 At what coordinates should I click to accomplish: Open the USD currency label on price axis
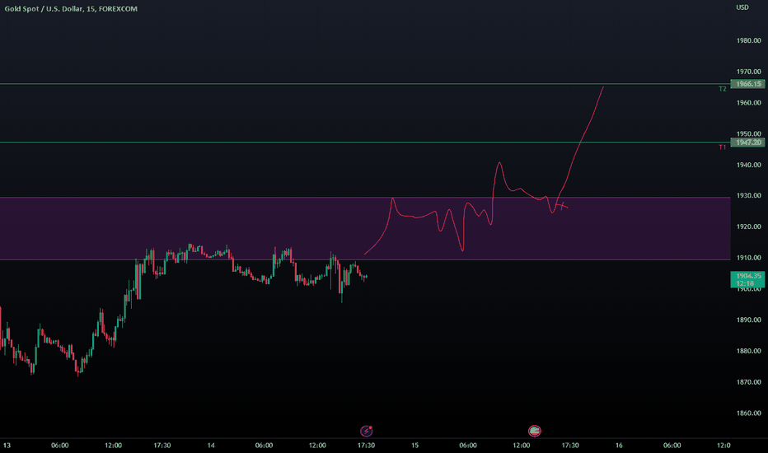click(742, 7)
